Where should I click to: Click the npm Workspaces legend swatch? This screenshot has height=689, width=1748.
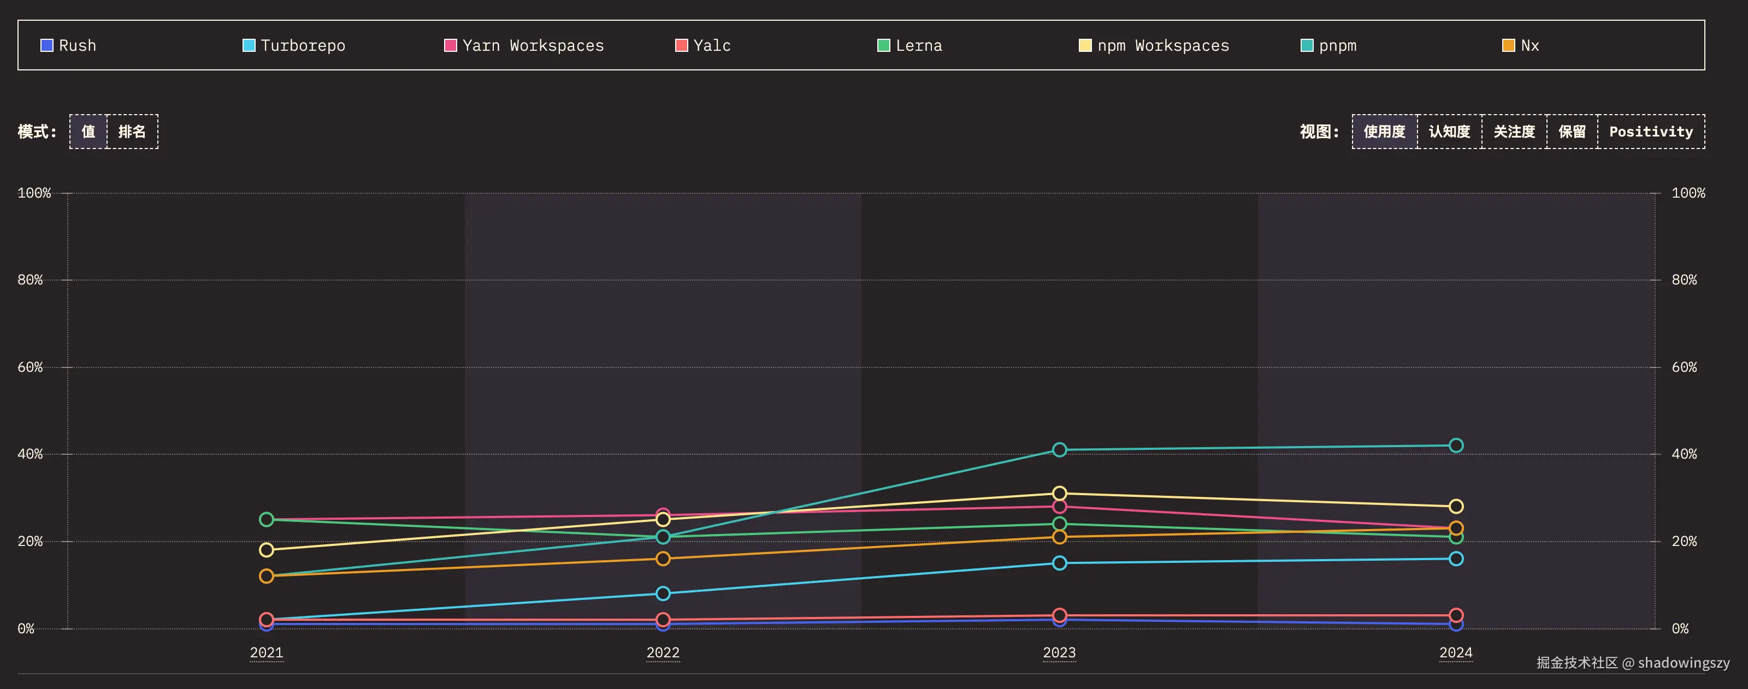point(1085,45)
